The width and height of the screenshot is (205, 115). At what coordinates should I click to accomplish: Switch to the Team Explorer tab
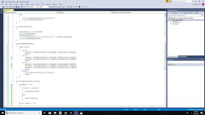tap(182, 57)
